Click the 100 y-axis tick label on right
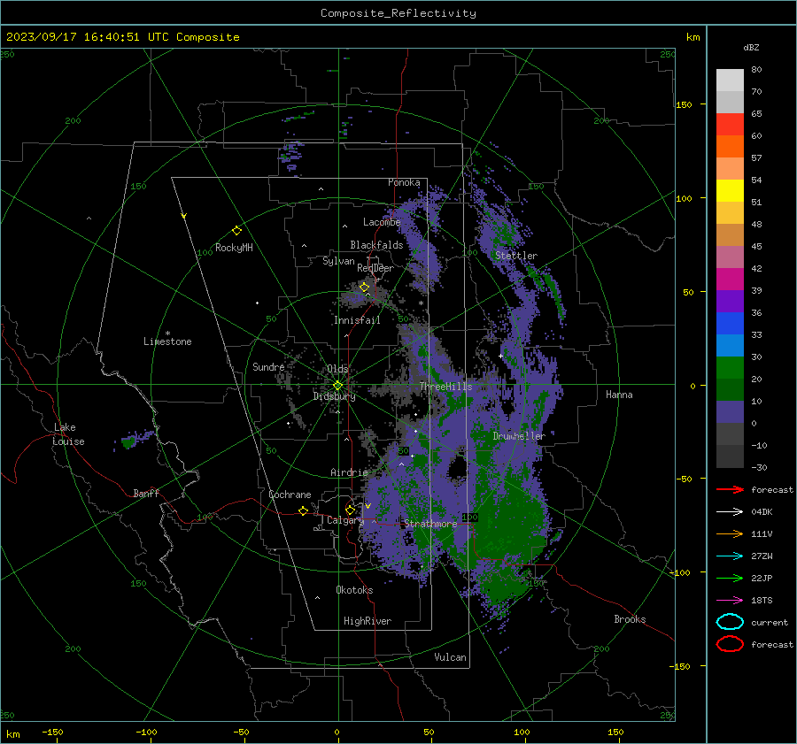The width and height of the screenshot is (797, 744). tap(684, 198)
